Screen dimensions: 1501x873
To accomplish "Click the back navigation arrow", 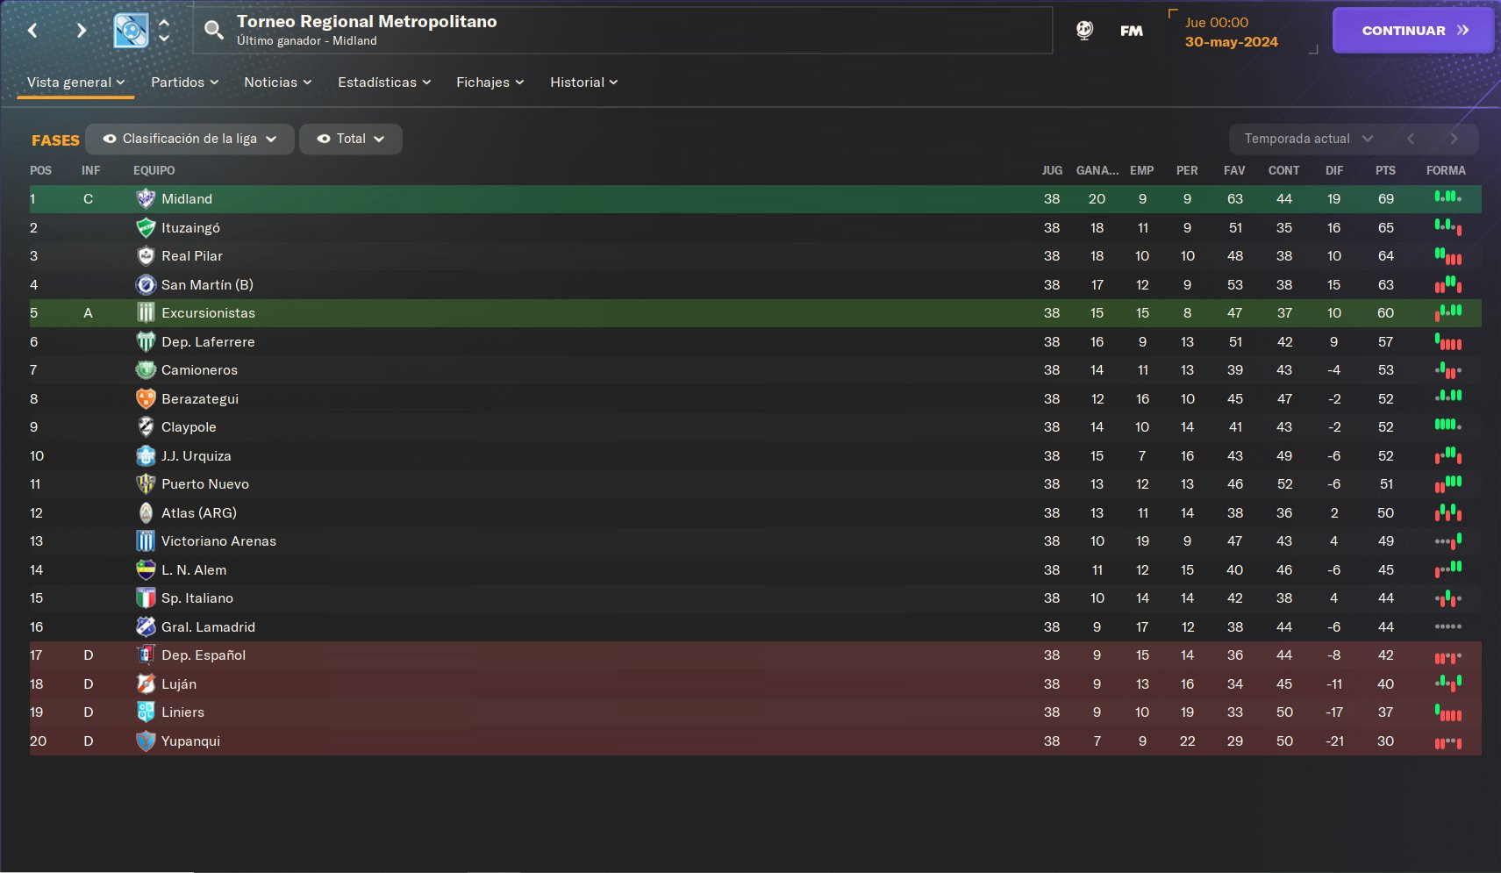I will pyautogui.click(x=32, y=31).
